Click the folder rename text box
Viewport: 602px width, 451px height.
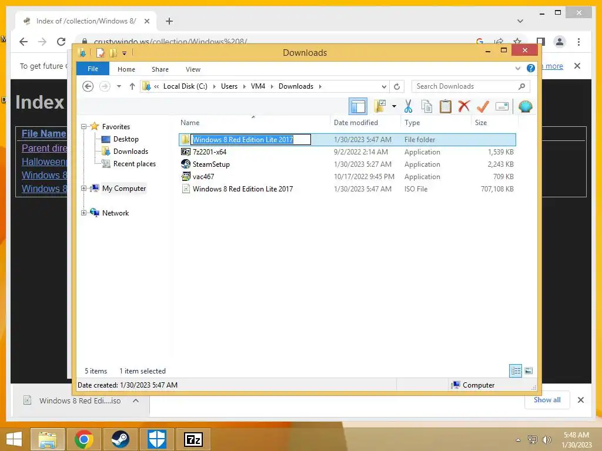[251, 140]
